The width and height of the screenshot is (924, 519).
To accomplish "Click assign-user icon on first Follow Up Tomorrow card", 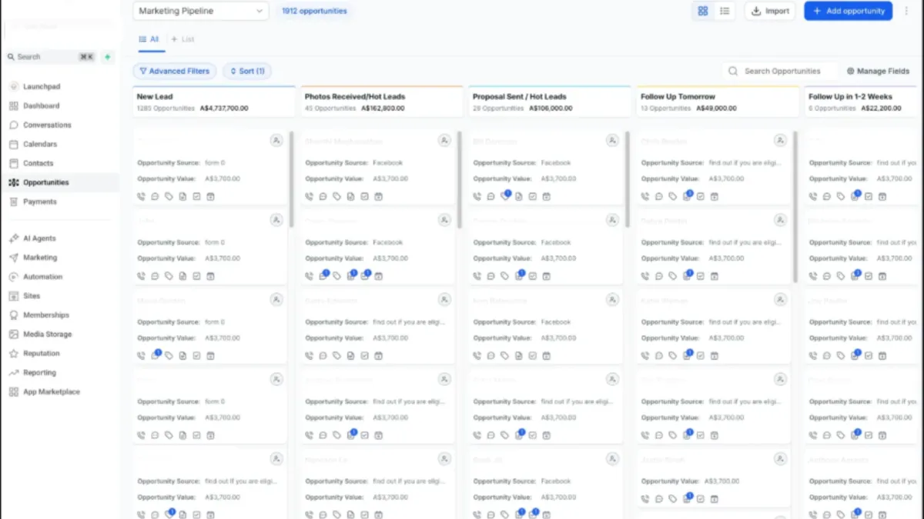I will [x=780, y=141].
